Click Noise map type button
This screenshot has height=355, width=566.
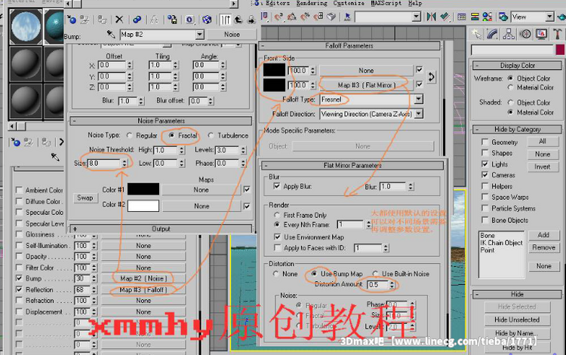(x=232, y=35)
